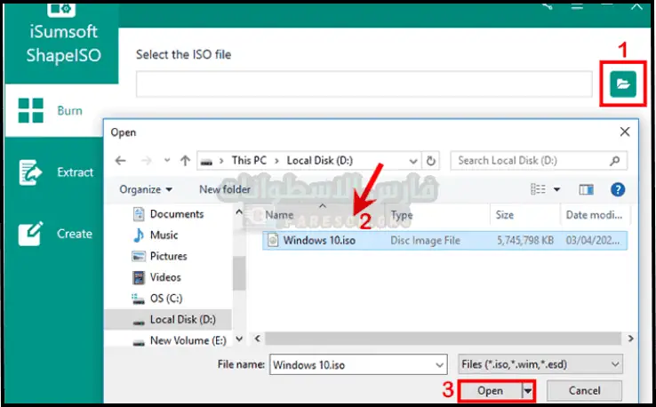Screen dimensions: 656x407
Task: Select the Windows 10.iso file
Action: [318, 240]
